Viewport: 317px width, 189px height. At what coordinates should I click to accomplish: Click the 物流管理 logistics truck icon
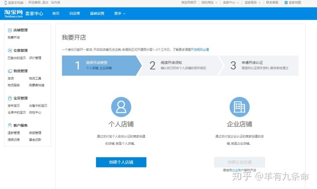[x=10, y=71]
